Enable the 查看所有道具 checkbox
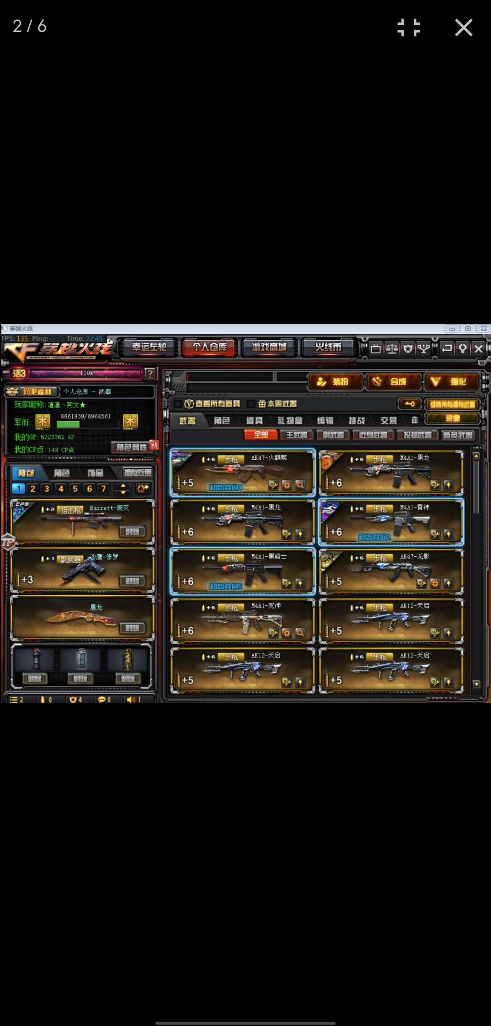 (x=178, y=404)
